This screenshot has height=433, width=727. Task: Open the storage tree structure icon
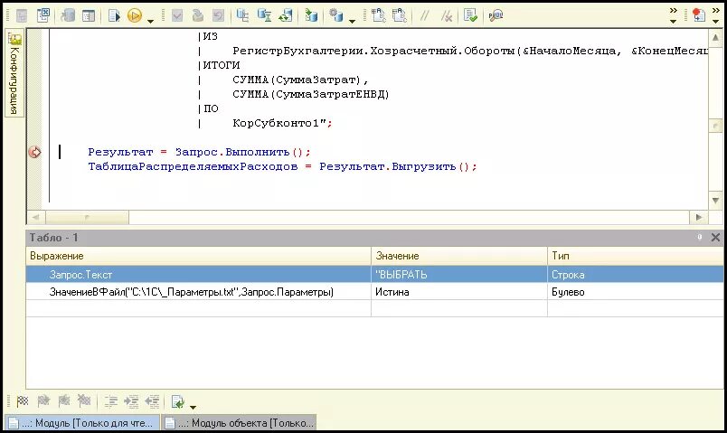[242, 15]
